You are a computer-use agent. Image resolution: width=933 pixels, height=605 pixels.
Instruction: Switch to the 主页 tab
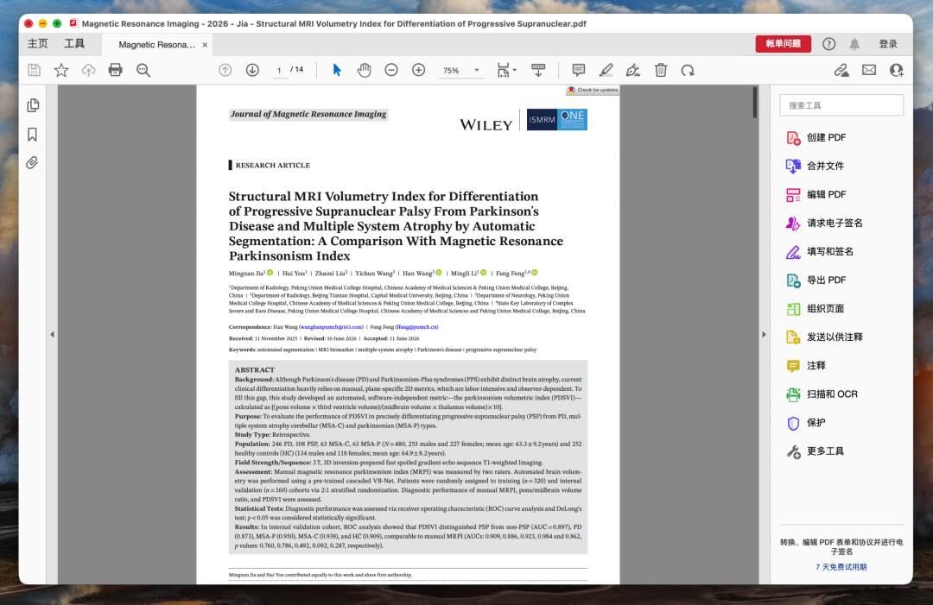37,44
